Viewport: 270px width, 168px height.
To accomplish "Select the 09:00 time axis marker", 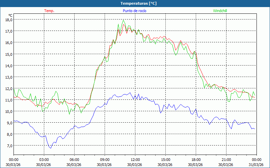I will coord(105,160).
